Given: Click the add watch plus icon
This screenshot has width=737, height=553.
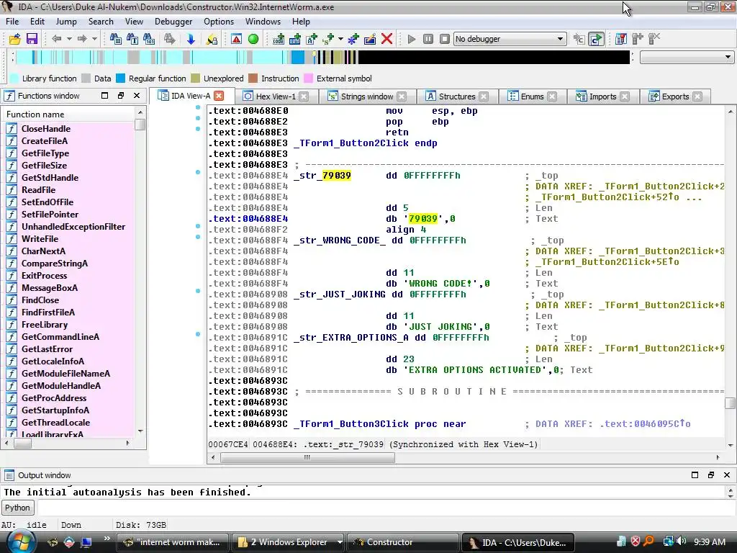Looking at the screenshot, I should coord(638,39).
